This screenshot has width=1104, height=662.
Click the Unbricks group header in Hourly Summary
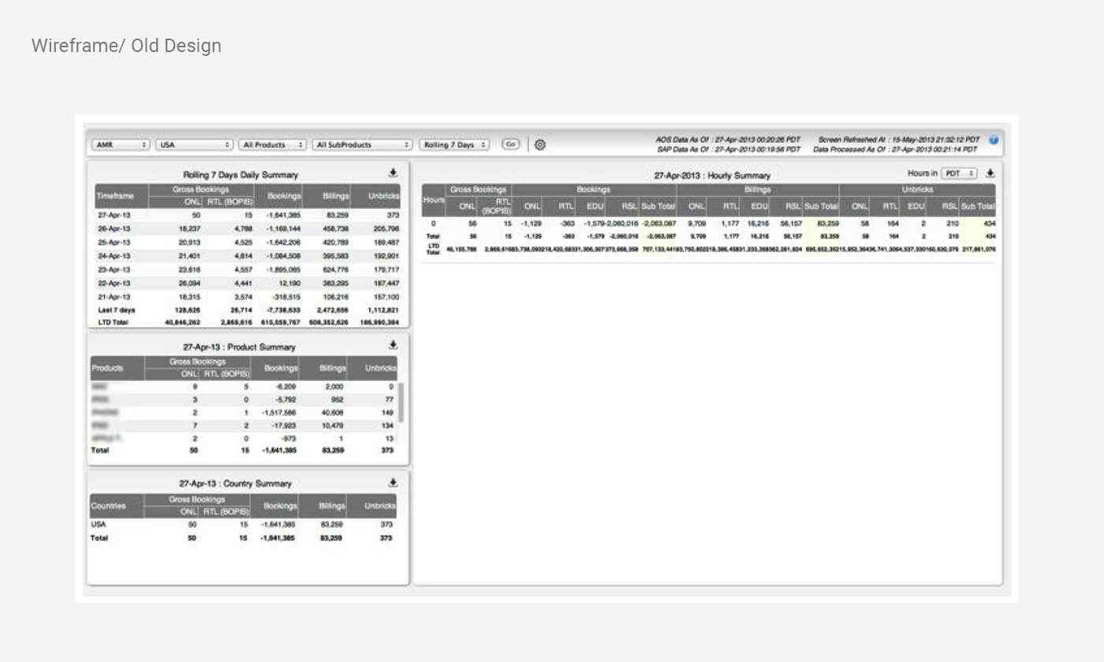coord(918,190)
